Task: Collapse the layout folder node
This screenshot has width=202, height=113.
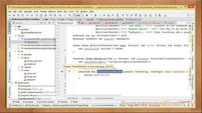Action: coord(18,58)
